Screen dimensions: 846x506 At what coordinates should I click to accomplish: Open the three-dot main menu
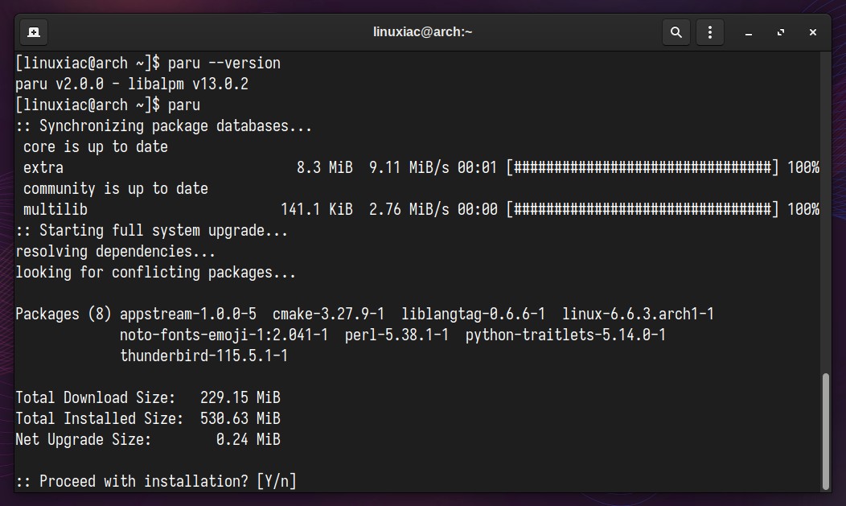coord(710,32)
